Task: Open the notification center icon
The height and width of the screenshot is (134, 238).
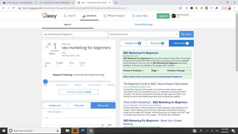Action: click(234, 131)
